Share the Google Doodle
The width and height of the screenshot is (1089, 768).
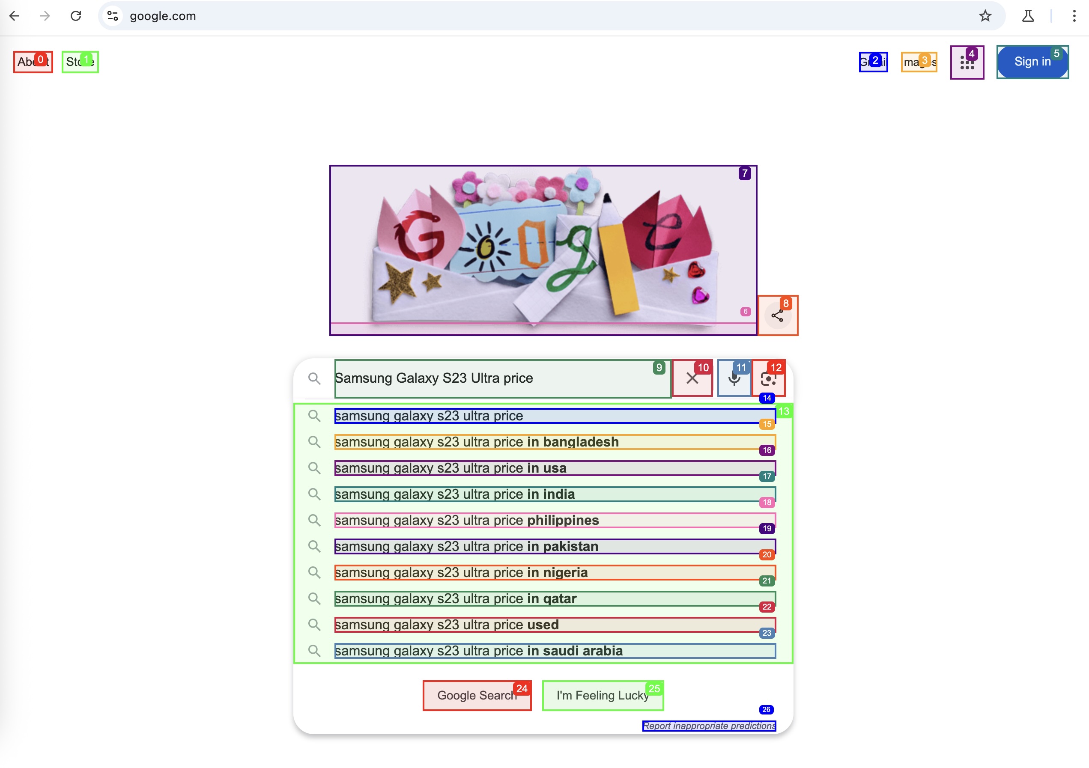click(777, 316)
